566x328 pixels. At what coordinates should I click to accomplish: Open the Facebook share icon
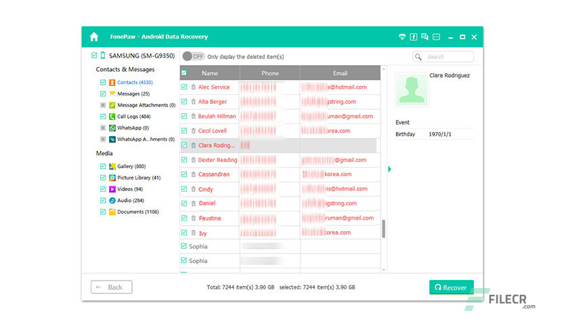click(414, 37)
